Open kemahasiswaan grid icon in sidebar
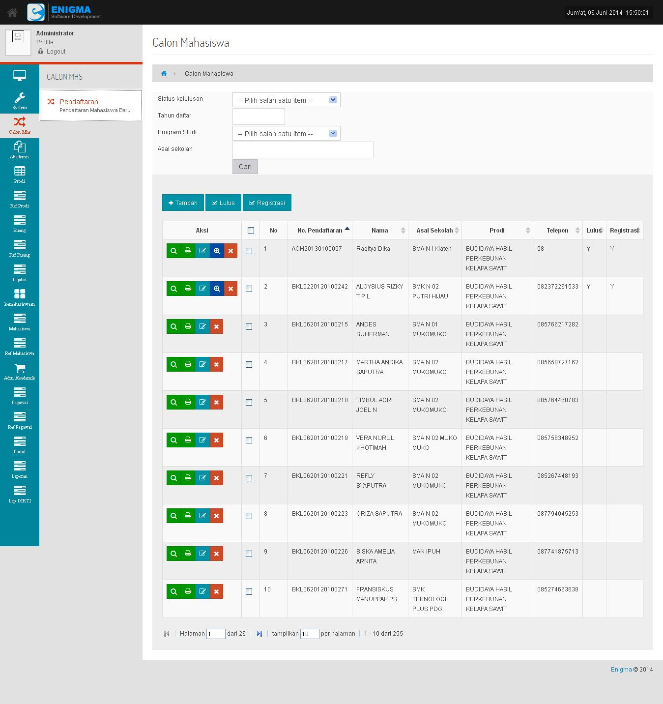The image size is (663, 704). click(x=20, y=297)
